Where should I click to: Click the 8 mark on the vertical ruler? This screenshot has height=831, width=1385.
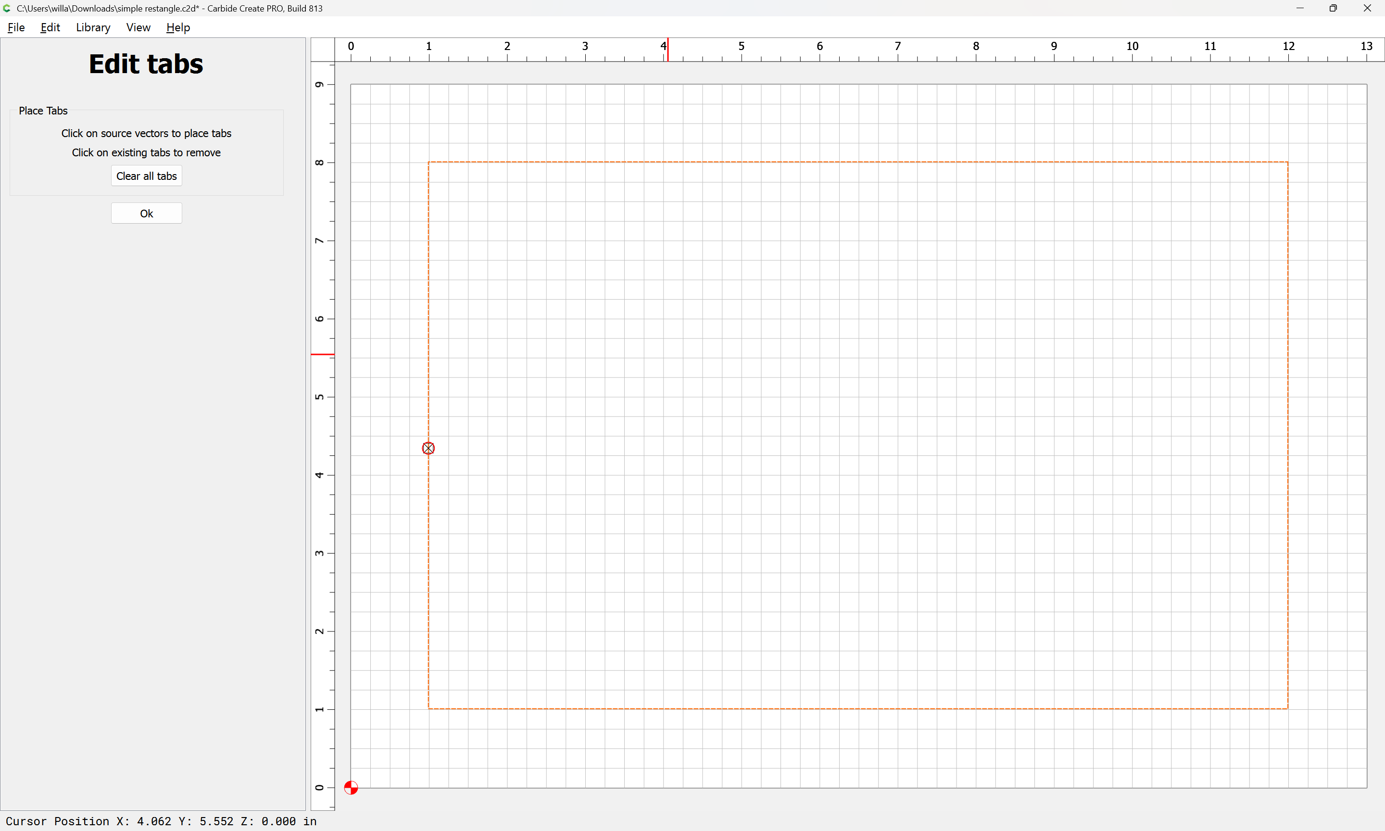(x=319, y=163)
